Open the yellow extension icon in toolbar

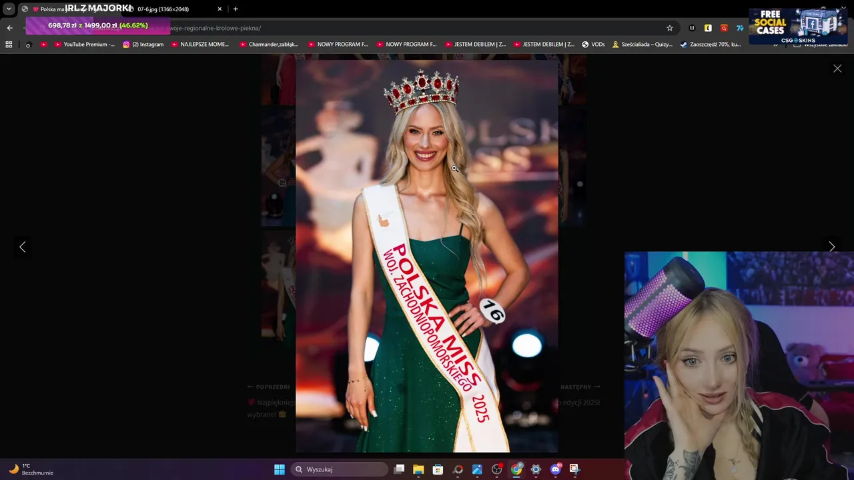pos(708,28)
